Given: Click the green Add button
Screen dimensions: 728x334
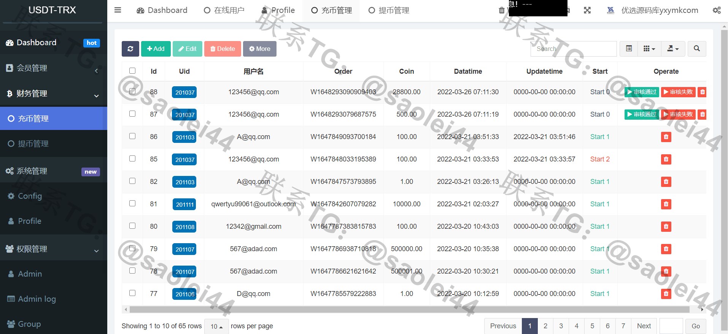Looking at the screenshot, I should [x=156, y=49].
